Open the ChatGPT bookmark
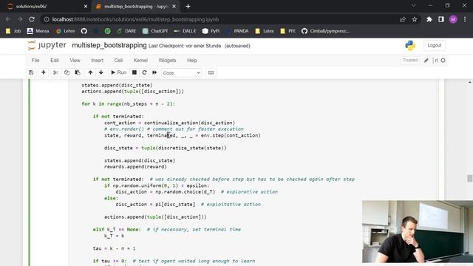 point(155,31)
